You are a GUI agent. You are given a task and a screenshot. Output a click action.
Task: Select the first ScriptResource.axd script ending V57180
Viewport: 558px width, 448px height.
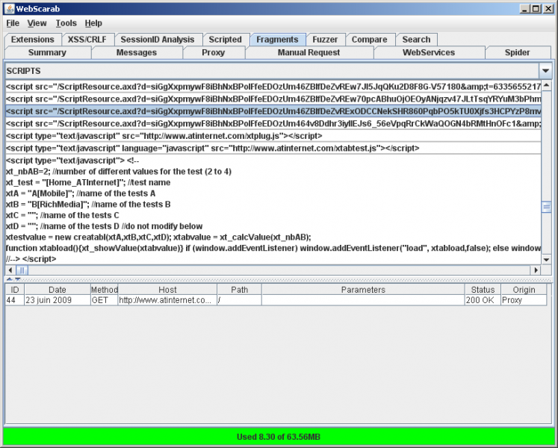tap(273, 87)
